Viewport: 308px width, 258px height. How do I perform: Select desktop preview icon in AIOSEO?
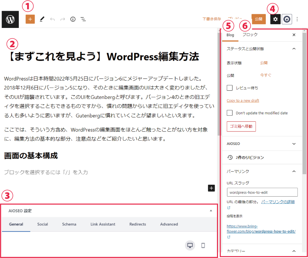click(x=190, y=245)
